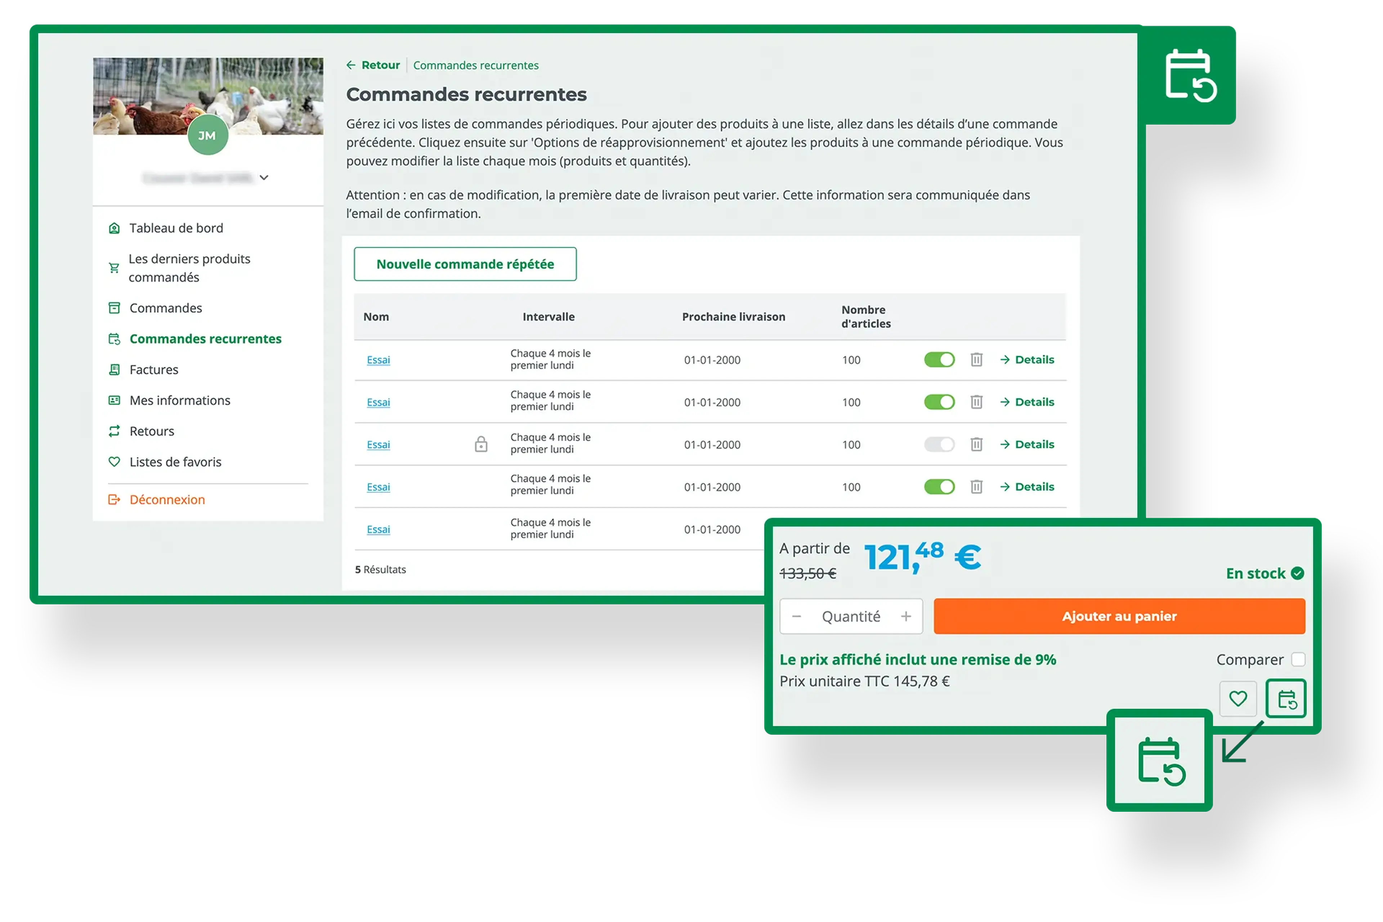Viewport: 1383px width, 922px height.
Task: Disable the first Essai order toggle
Action: [939, 359]
